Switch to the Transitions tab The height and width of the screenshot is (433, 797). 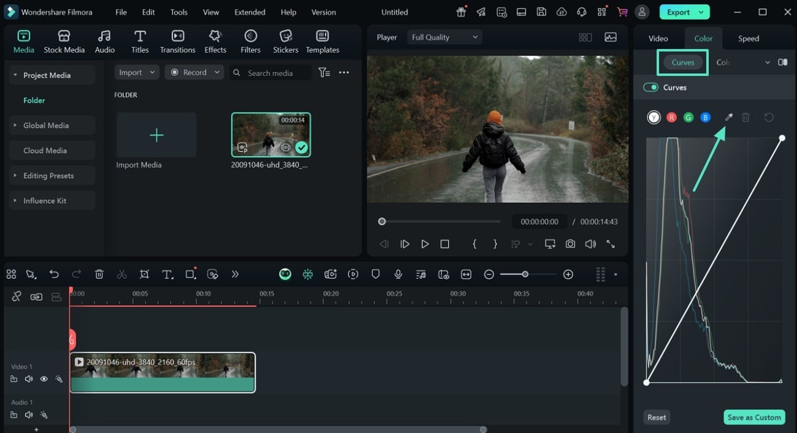click(x=178, y=42)
